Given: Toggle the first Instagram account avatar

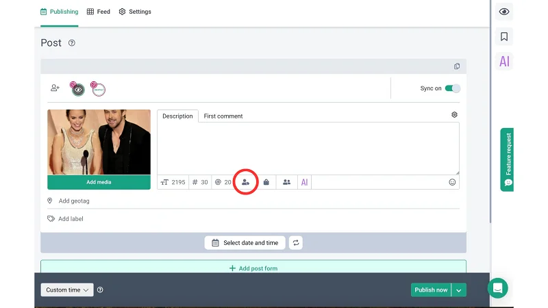Looking at the screenshot, I should [78, 89].
